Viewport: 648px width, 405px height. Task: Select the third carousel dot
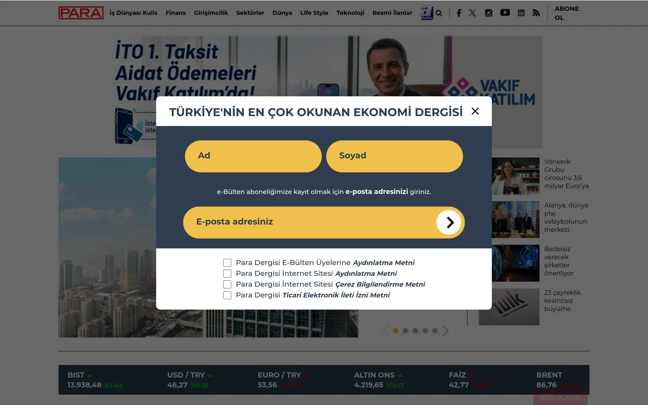(x=415, y=331)
